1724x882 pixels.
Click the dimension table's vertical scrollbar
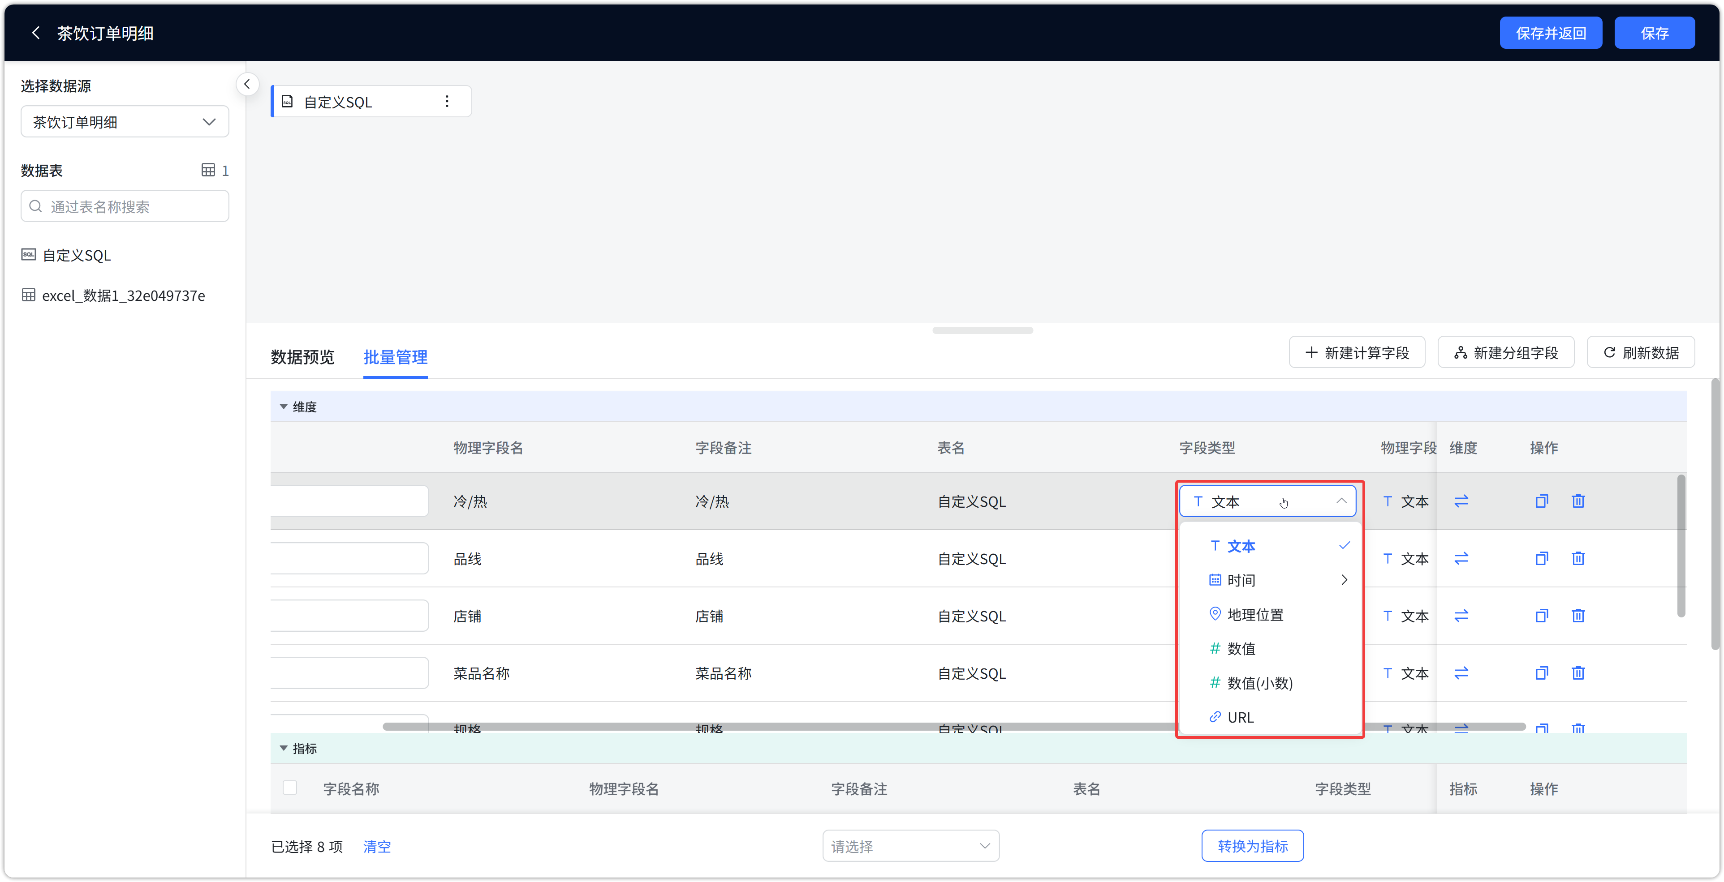coord(1681,546)
